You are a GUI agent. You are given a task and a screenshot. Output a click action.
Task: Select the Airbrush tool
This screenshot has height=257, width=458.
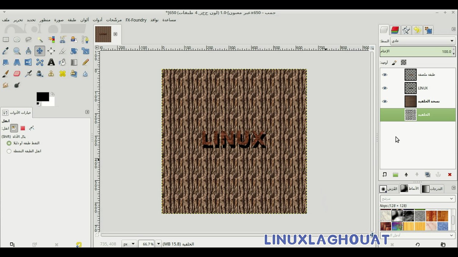[28, 74]
